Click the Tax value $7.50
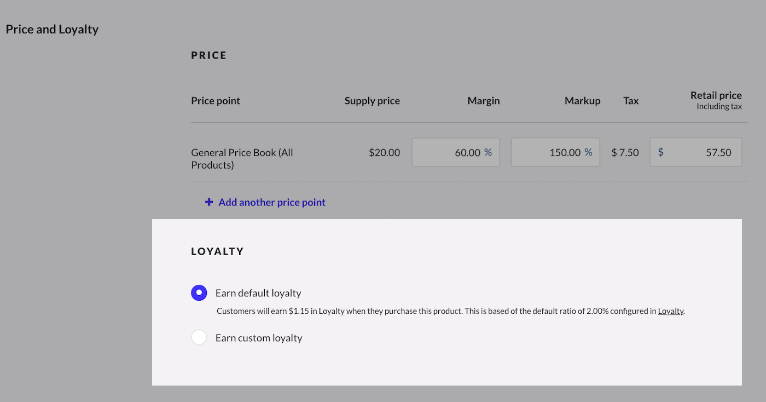Viewport: 766px width, 402px height. 625,152
